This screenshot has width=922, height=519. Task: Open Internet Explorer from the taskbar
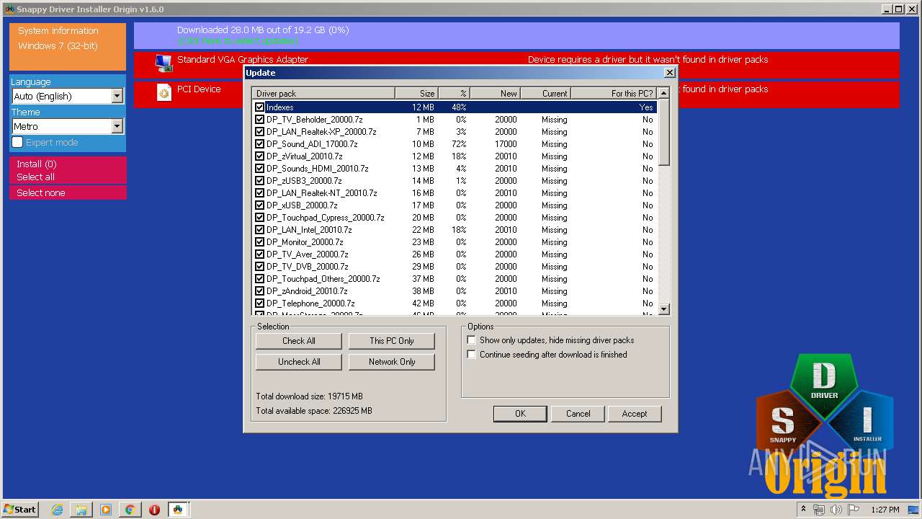[x=58, y=510]
